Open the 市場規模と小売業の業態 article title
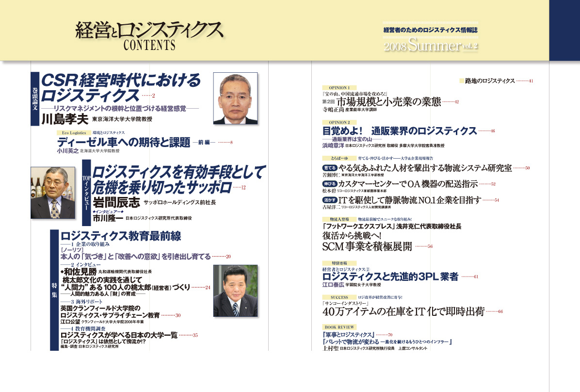Screen dimensions: 580x392 389,101
